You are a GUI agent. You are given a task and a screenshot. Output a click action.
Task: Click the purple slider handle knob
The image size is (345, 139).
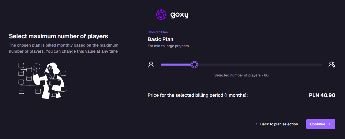coord(194,65)
